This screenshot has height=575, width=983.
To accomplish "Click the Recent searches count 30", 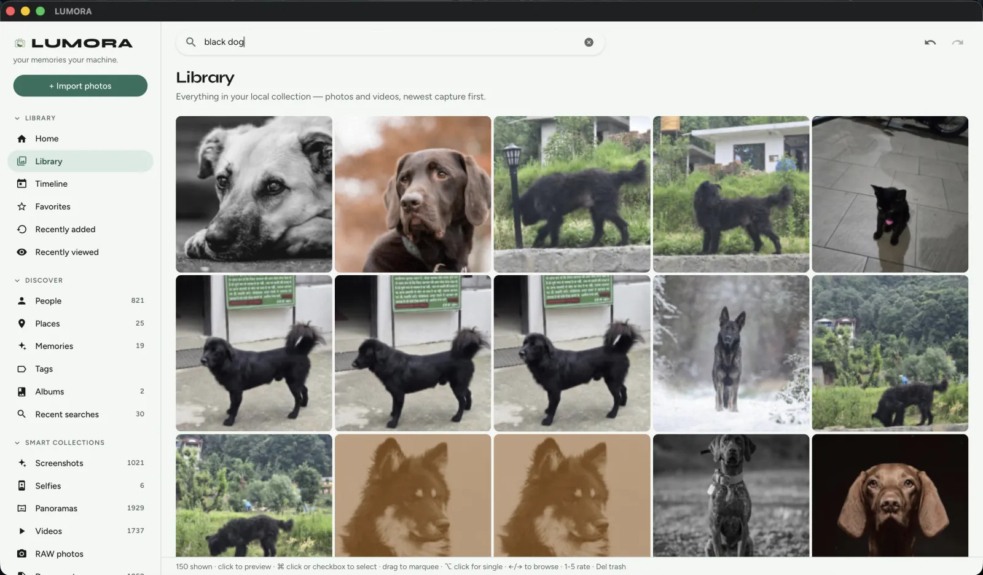I will 140,414.
